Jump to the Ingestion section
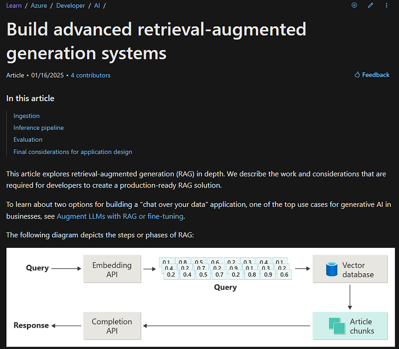 pyautogui.click(x=26, y=116)
